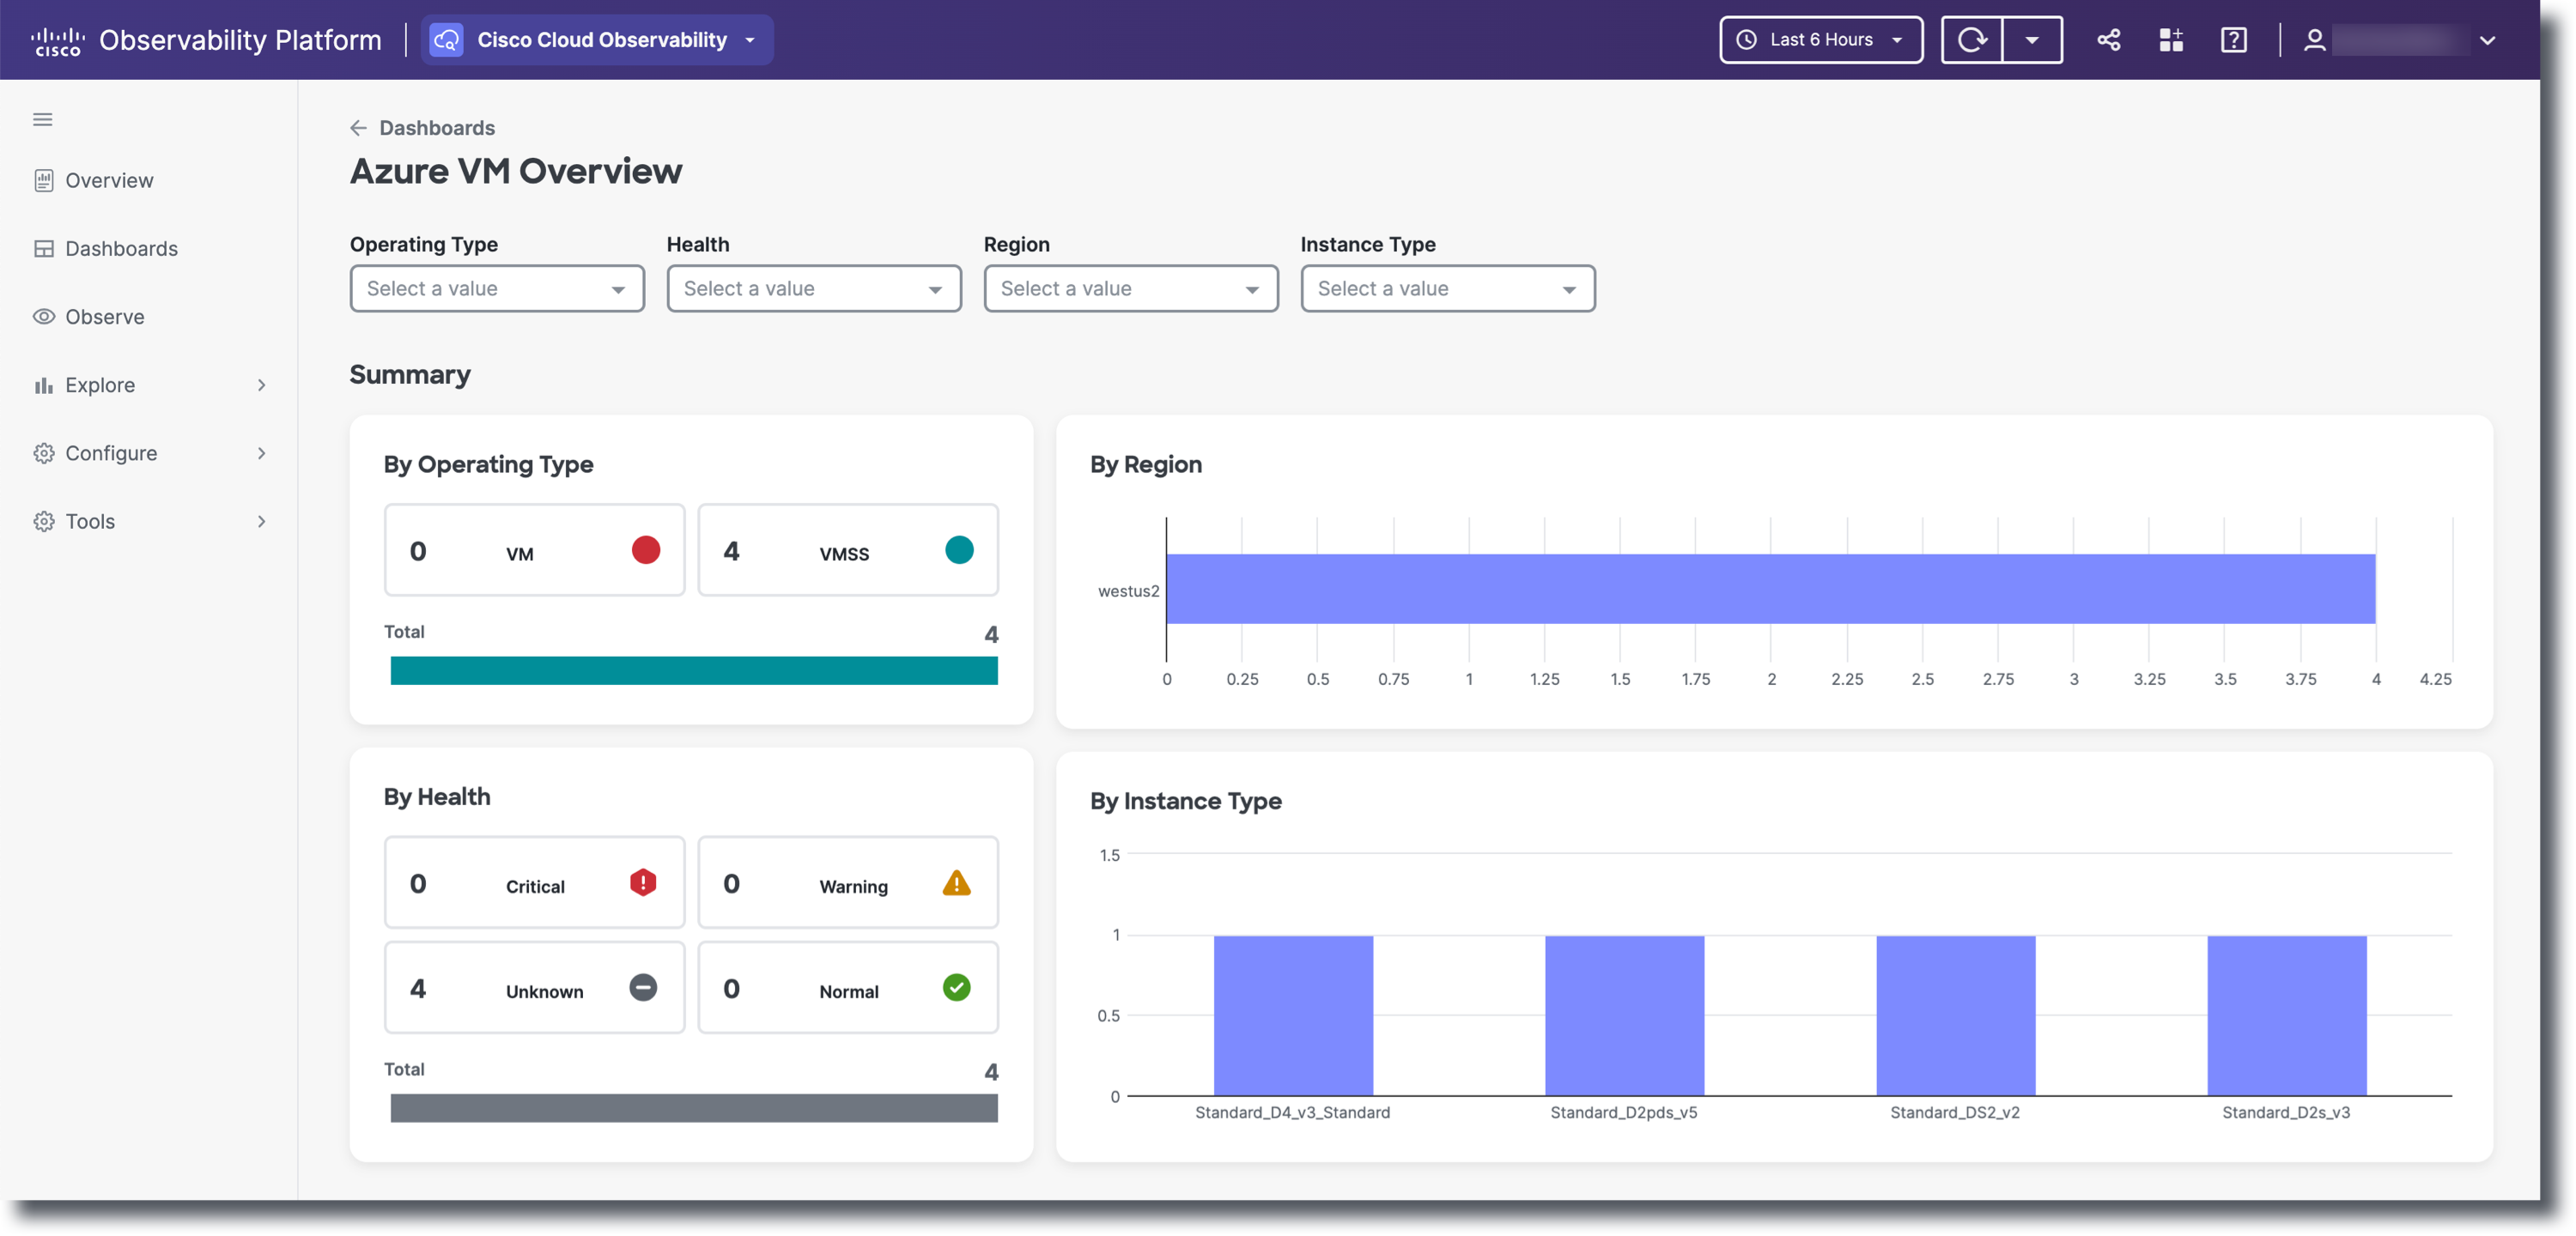This screenshot has width=2576, height=1236.
Task: Click the red VM status dot
Action: 646,550
